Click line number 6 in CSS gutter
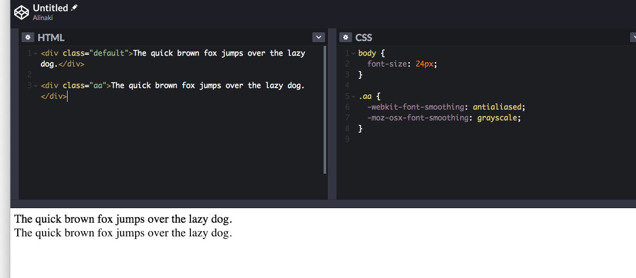Viewport: 636px width, 278px height. [347, 107]
